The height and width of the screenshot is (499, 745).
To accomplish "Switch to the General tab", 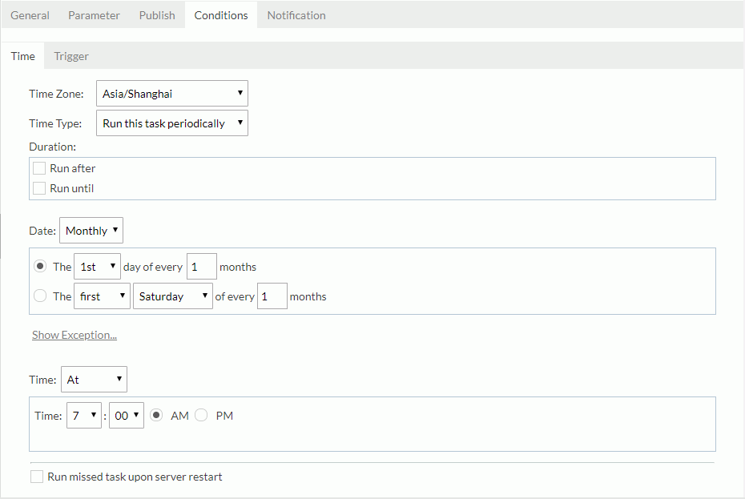I will click(30, 14).
